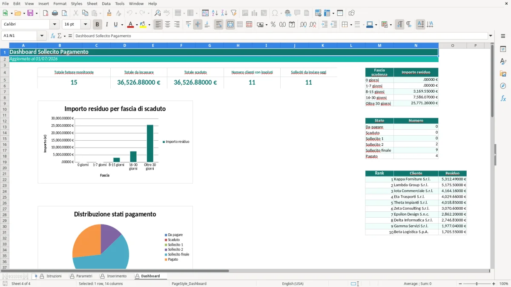The image size is (511, 287).
Task: Click the zoom out minus button
Action: (x=459, y=284)
